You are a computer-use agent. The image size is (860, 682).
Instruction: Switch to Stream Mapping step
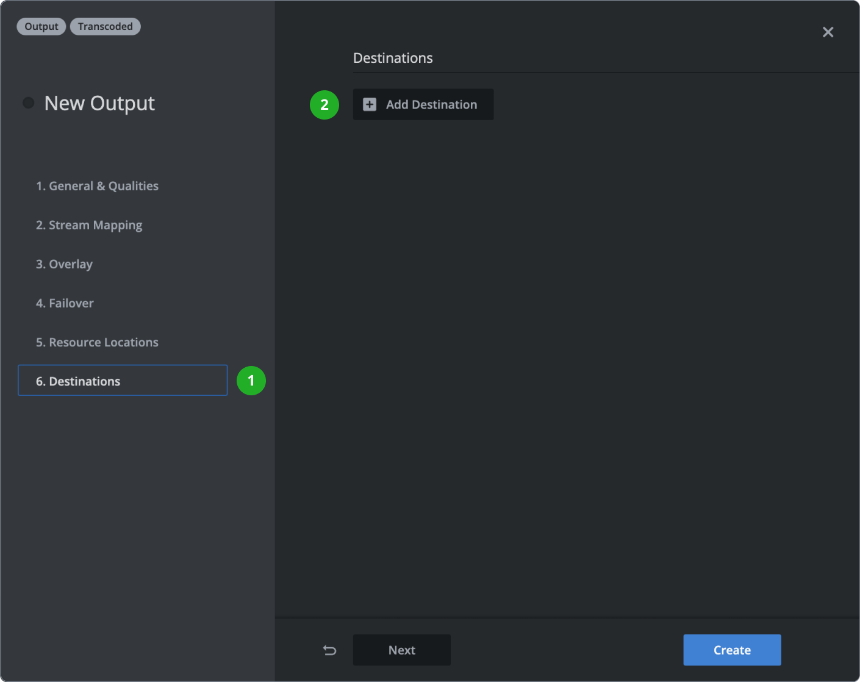click(89, 225)
